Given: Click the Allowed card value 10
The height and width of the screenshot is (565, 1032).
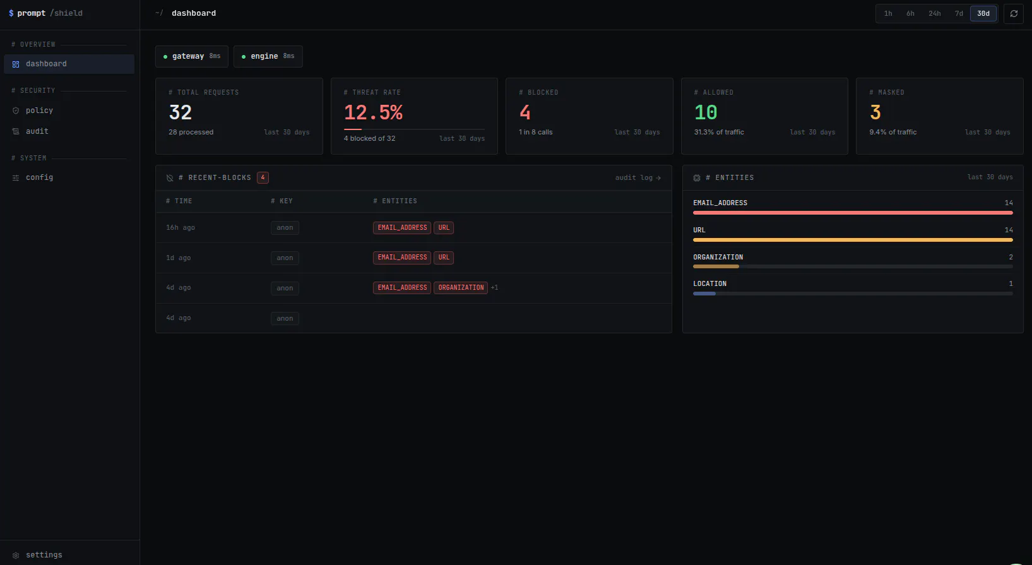Looking at the screenshot, I should [x=706, y=113].
